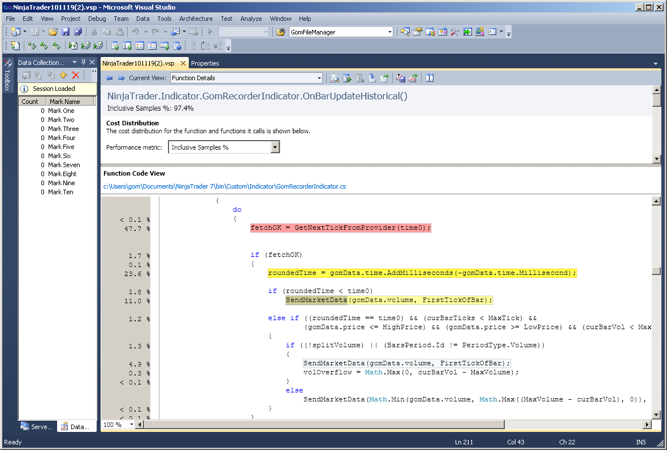The height and width of the screenshot is (450, 667).
Task: Select the Mark Ten row
Action: pos(57,192)
